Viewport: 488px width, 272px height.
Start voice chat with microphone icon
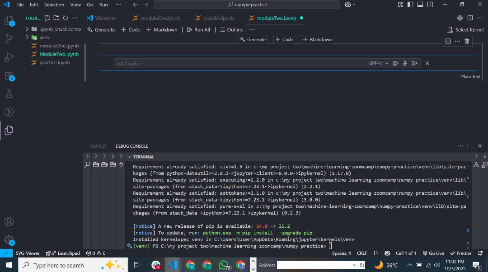click(x=404, y=63)
